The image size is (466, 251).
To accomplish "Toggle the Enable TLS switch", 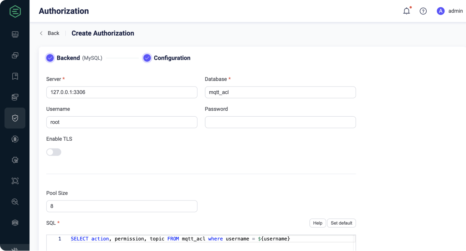I will [x=54, y=152].
